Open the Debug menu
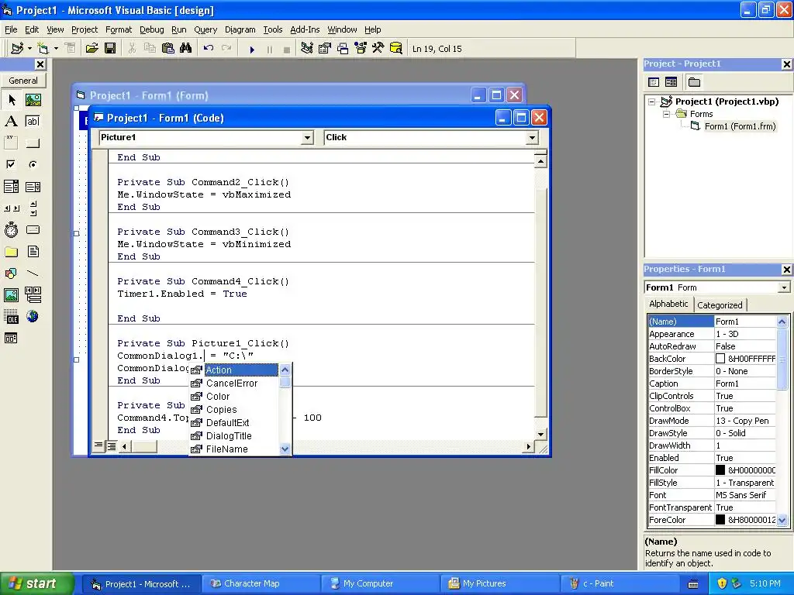794x595 pixels. tap(151, 30)
